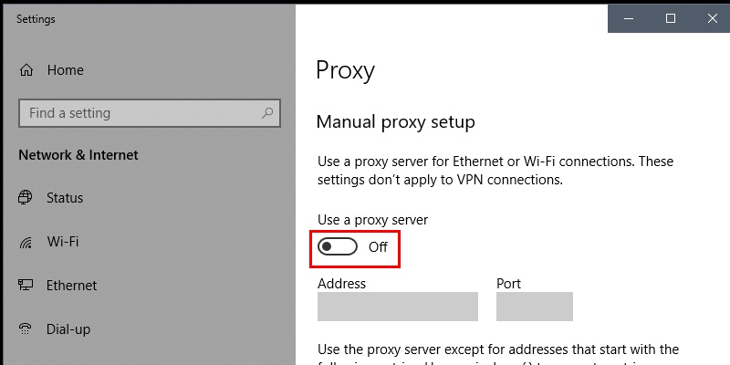This screenshot has height=365, width=730.
Task: Select the Wi-Fi signal icon
Action: click(x=26, y=242)
